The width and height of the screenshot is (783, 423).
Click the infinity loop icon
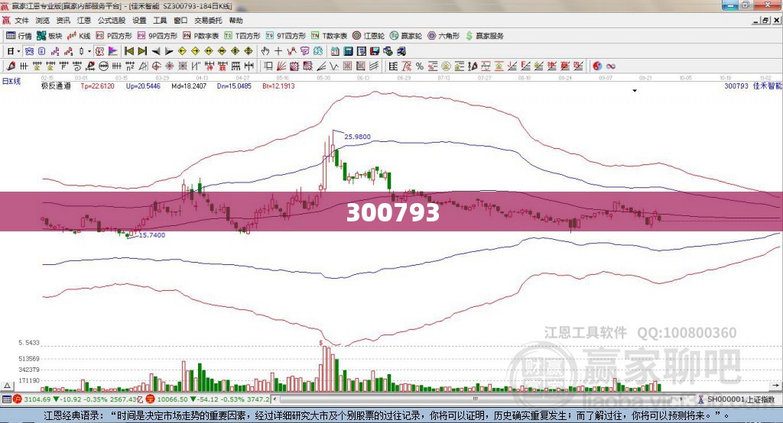tap(611, 66)
